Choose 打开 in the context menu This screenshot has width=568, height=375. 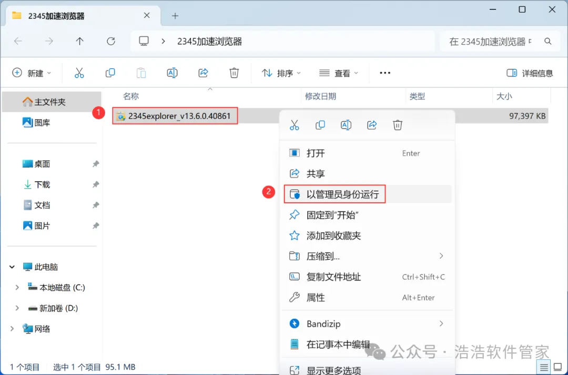pyautogui.click(x=368, y=153)
